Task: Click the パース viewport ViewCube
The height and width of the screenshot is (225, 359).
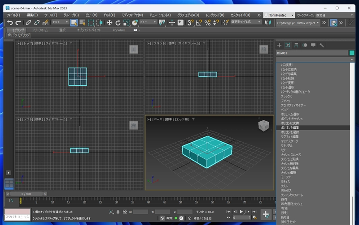Action: pyautogui.click(x=263, y=125)
